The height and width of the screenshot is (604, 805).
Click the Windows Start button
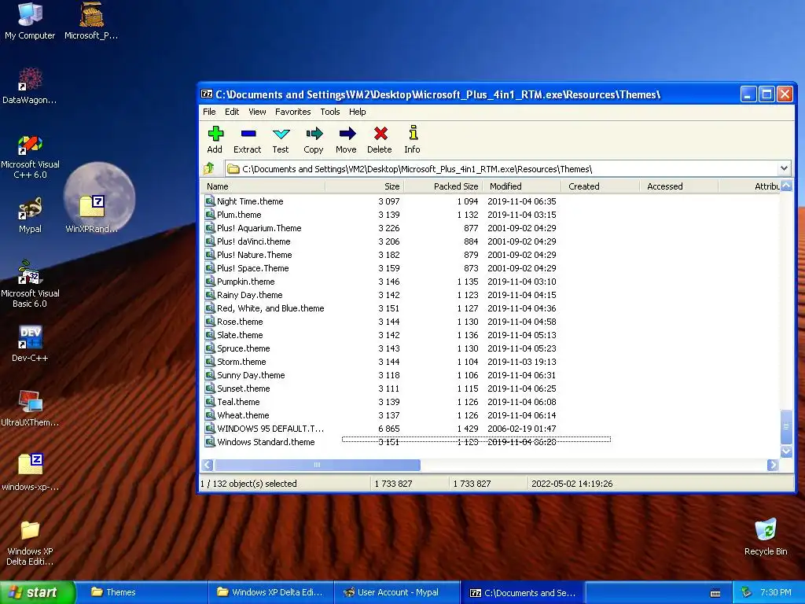tap(38, 592)
